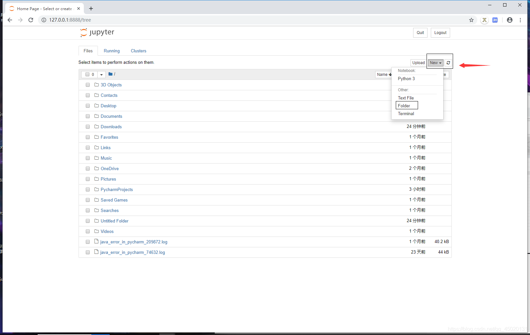This screenshot has height=335, width=530.
Task: Click the folder icon beside Downloads
Action: (97, 127)
